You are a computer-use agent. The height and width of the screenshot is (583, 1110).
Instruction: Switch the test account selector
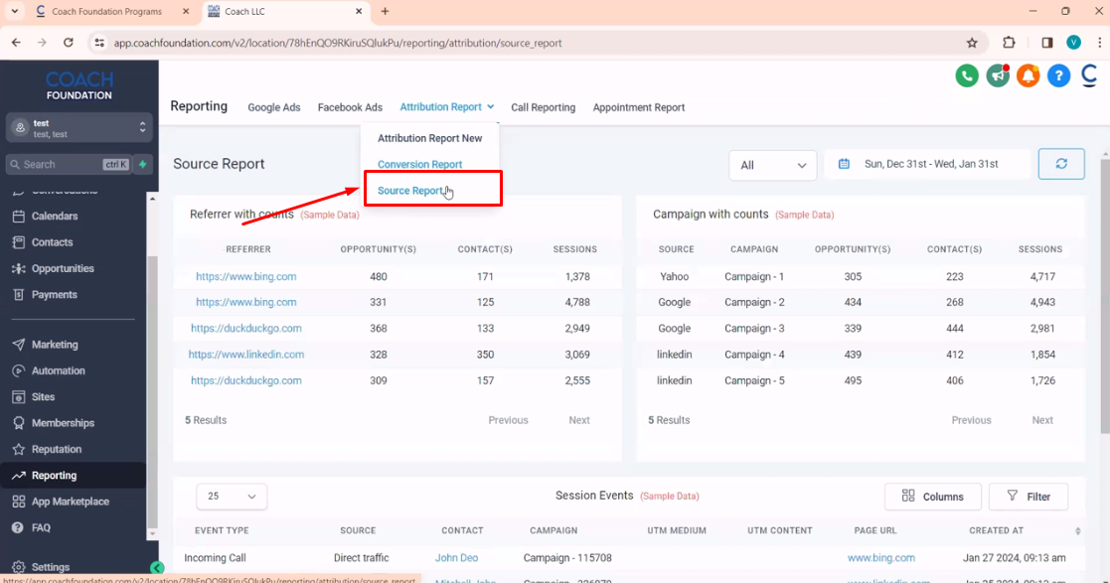click(x=79, y=127)
